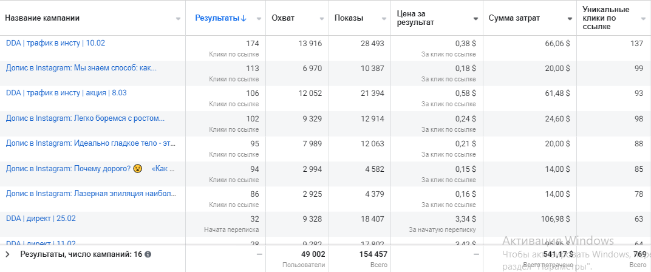
Task: Open the Показы column dropdown arrow
Action: [383, 19]
